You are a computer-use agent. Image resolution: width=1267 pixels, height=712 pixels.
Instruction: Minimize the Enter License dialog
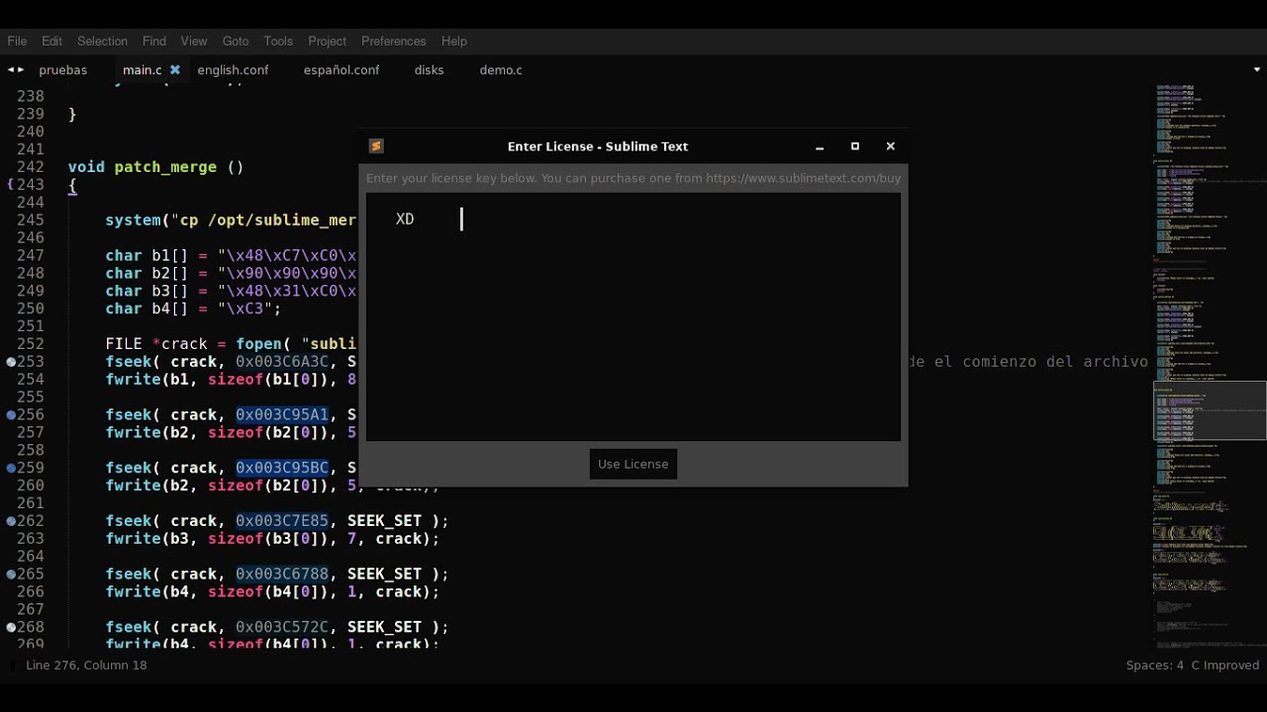pos(820,146)
